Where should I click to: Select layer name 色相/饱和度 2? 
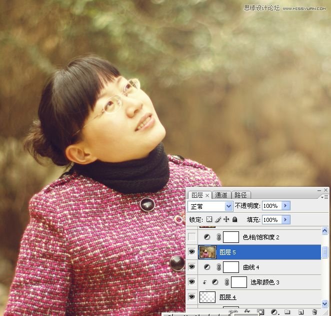[x=261, y=237]
